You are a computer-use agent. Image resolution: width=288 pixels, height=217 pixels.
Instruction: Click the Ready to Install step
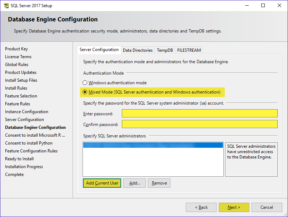(x=19, y=159)
